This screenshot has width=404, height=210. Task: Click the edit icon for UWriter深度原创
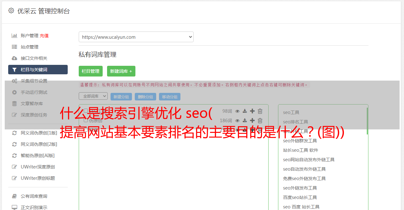click(x=14, y=167)
